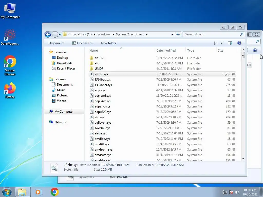Click the volume speaker tray icon
Viewport: 263px width, 197px height.
point(237,192)
